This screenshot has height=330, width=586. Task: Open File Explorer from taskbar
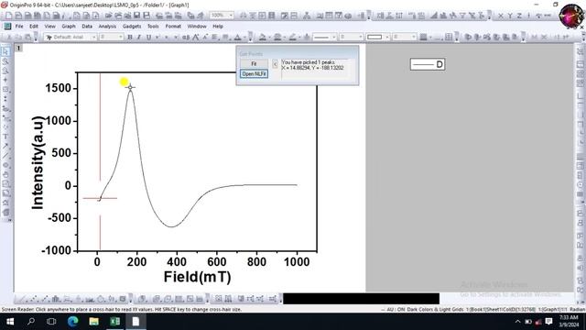point(93,322)
